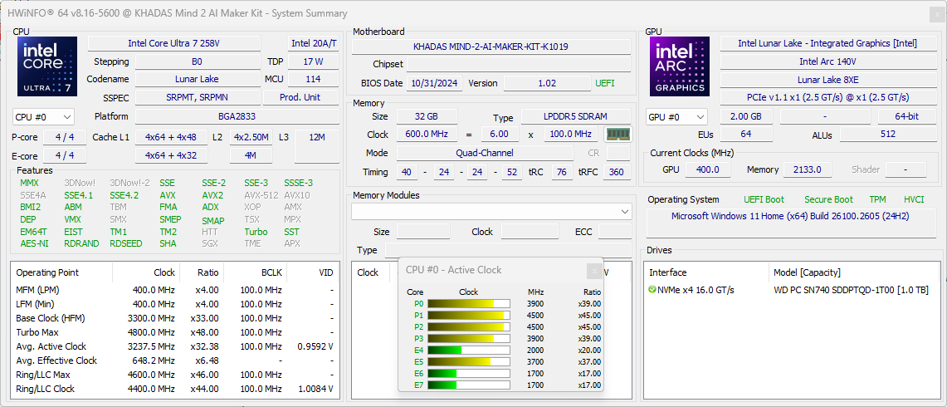Screen dimensions: 947x407
Task: Click the E5 core clock bar
Action: (x=469, y=361)
